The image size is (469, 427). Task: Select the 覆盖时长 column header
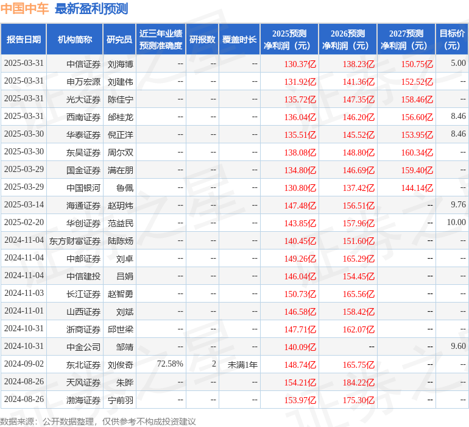(x=239, y=39)
